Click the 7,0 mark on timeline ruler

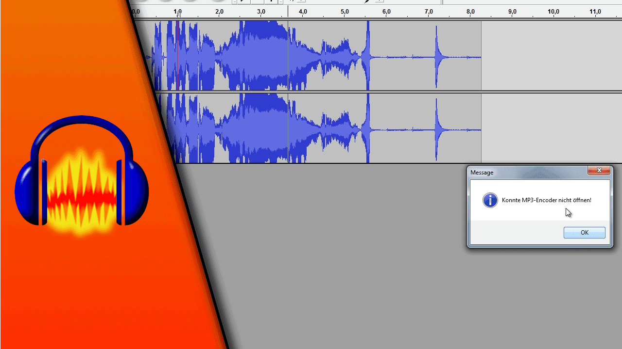pos(429,12)
